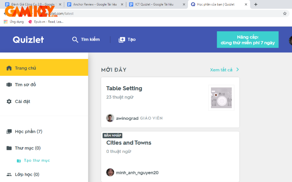292x182 pixels.
Task: Open Thư mục (0) section
Action: tap(28, 148)
